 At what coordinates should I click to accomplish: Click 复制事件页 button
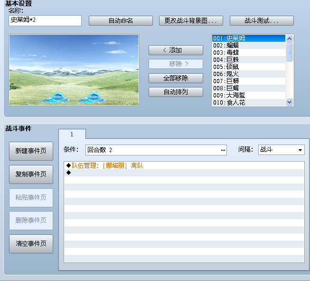[31, 174]
